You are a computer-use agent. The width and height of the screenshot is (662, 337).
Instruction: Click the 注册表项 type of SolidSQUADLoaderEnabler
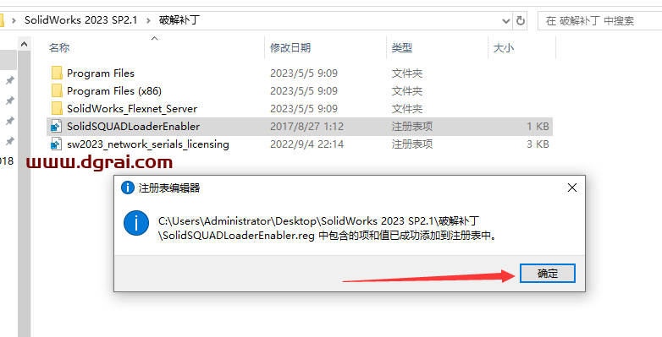tap(412, 127)
